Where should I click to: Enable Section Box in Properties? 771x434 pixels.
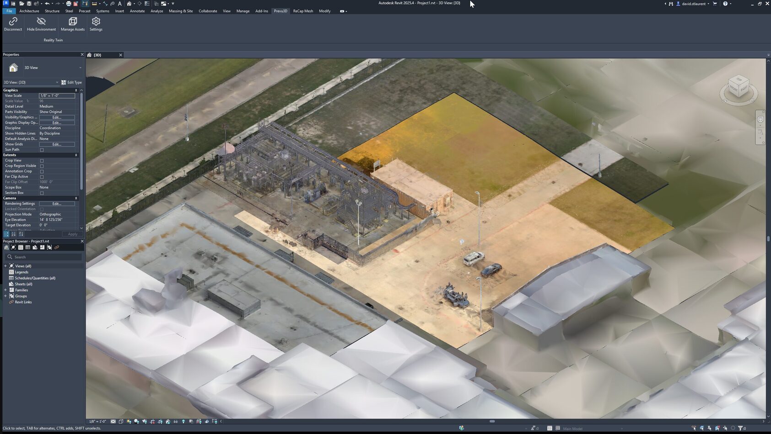coord(41,193)
